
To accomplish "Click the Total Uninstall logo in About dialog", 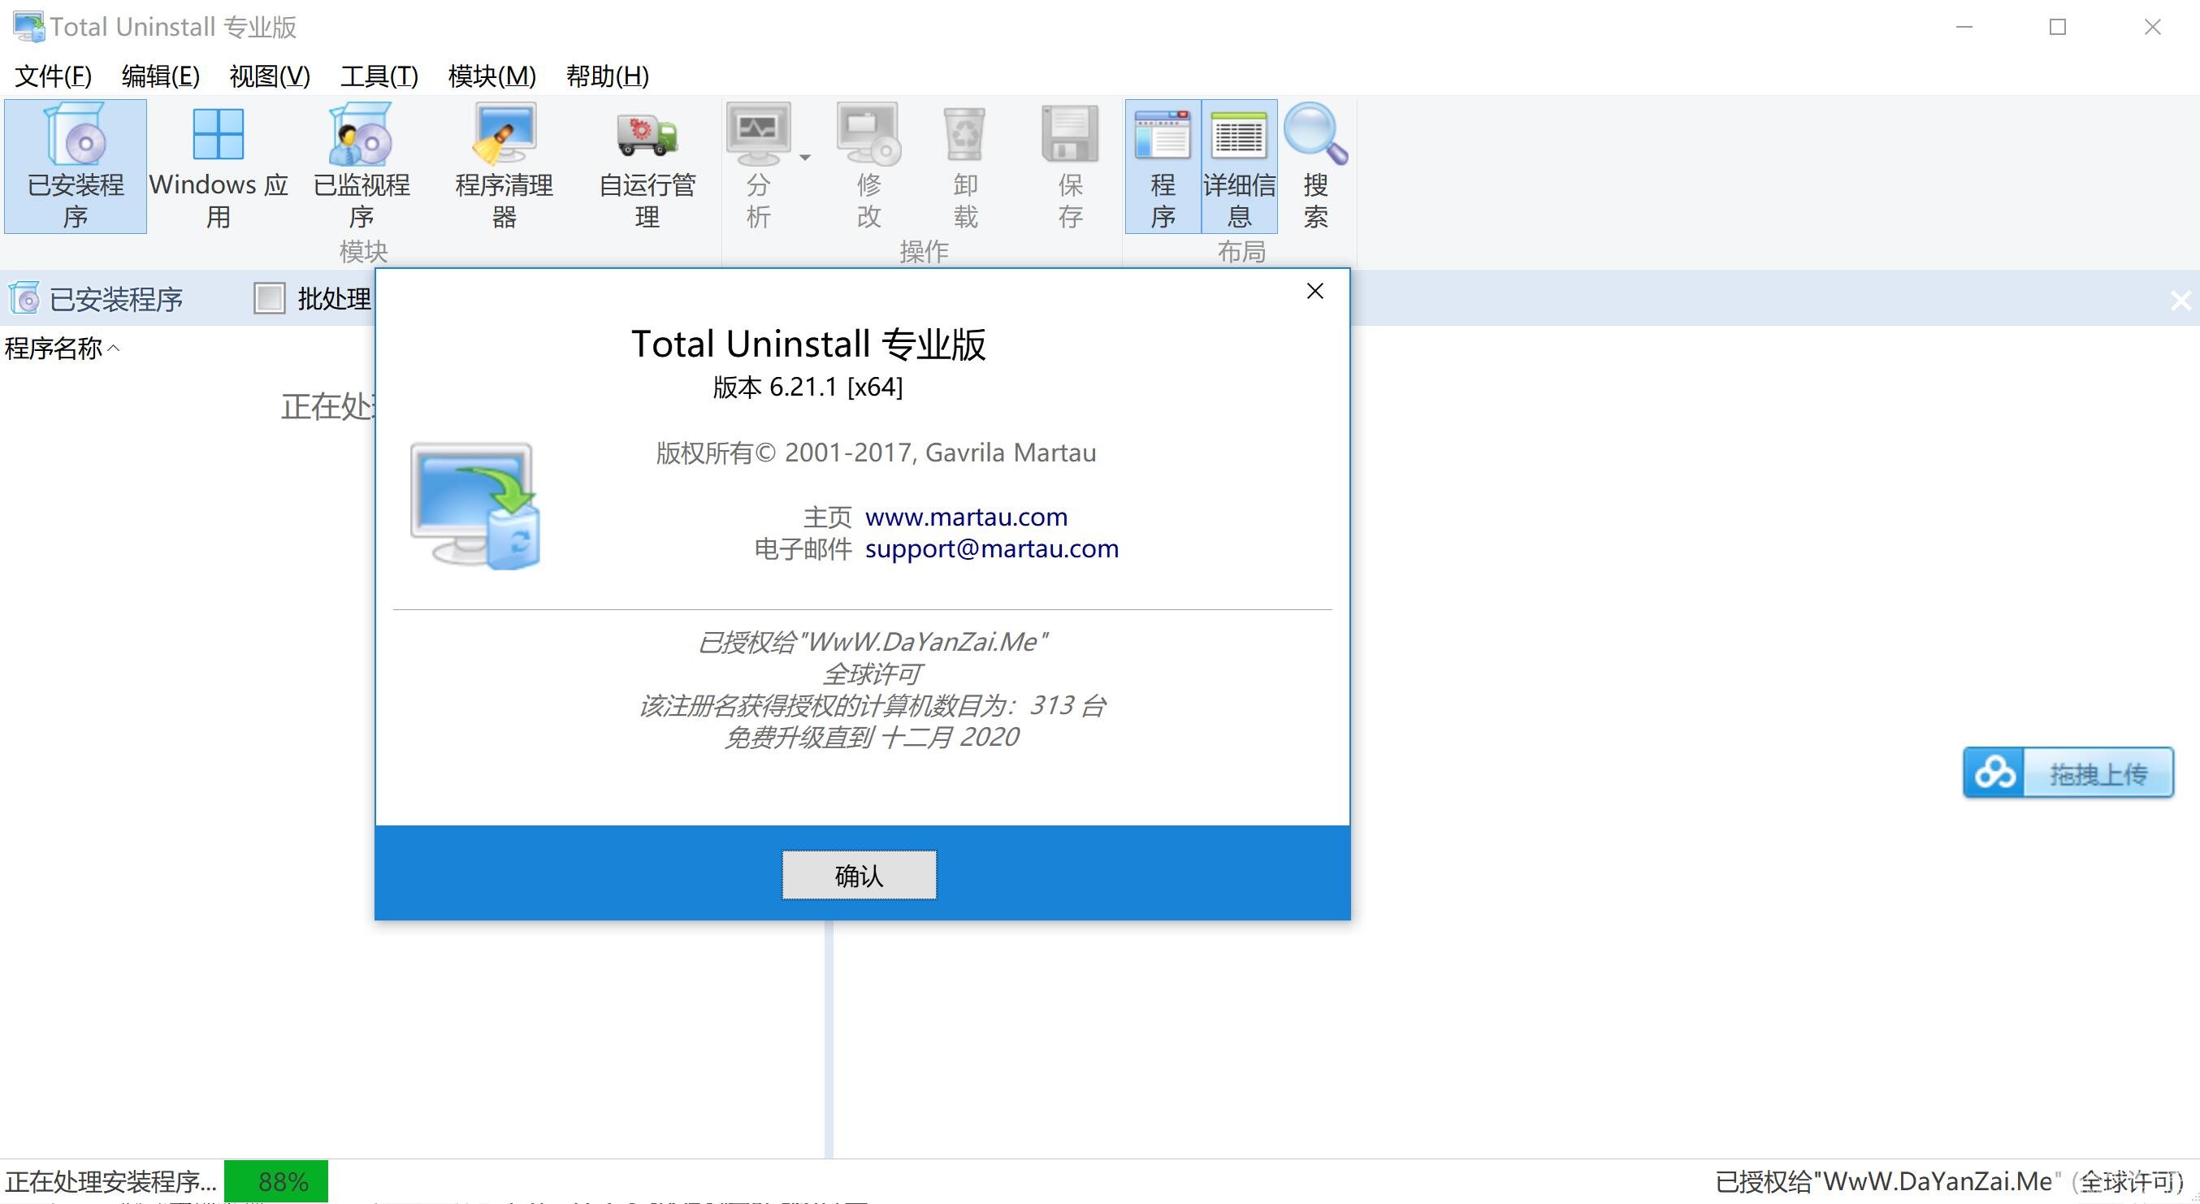I will 476,505.
